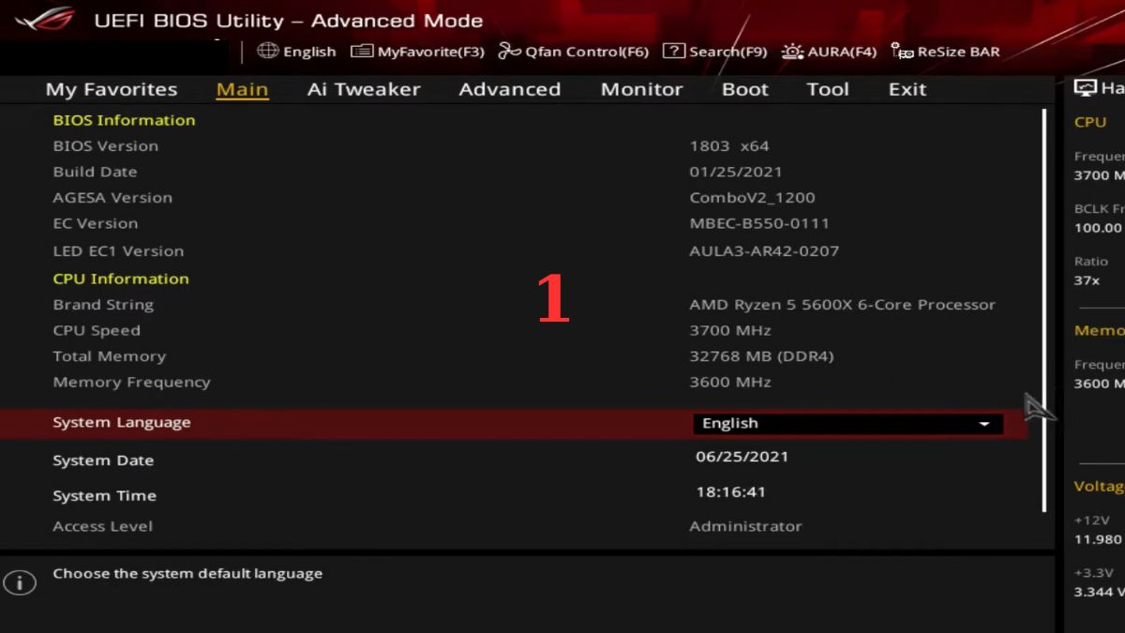Image resolution: width=1125 pixels, height=633 pixels.
Task: Click the MBEC-B550-0111 value
Action: pos(759,224)
